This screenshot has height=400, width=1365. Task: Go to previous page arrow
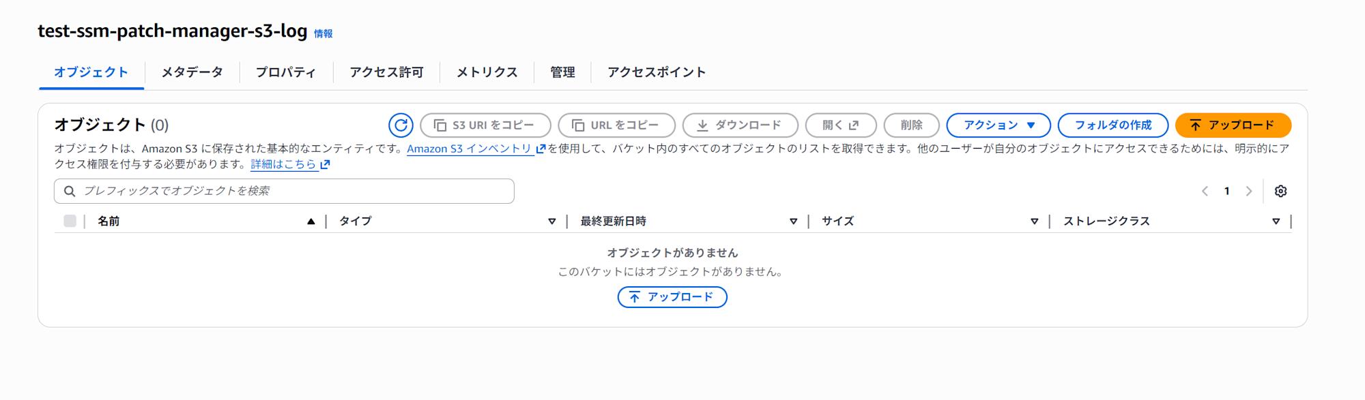[1205, 191]
